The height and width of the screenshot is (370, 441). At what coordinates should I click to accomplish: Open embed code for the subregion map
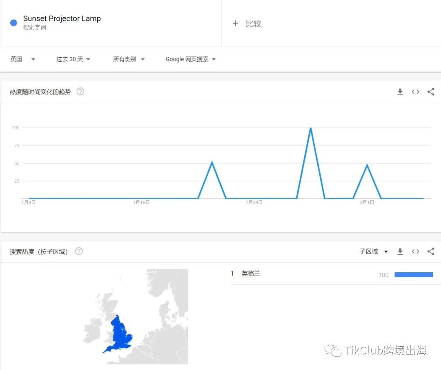415,251
